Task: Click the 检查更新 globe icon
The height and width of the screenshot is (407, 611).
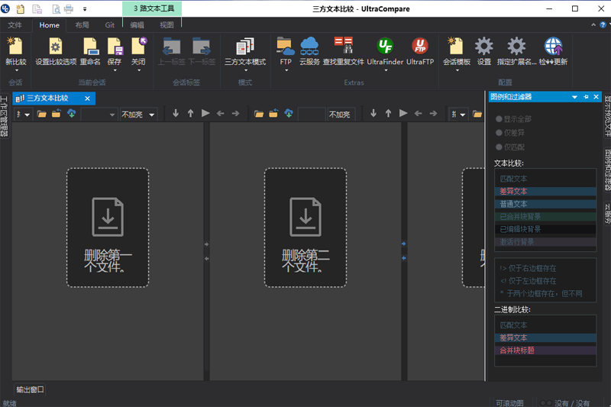Action: point(553,47)
